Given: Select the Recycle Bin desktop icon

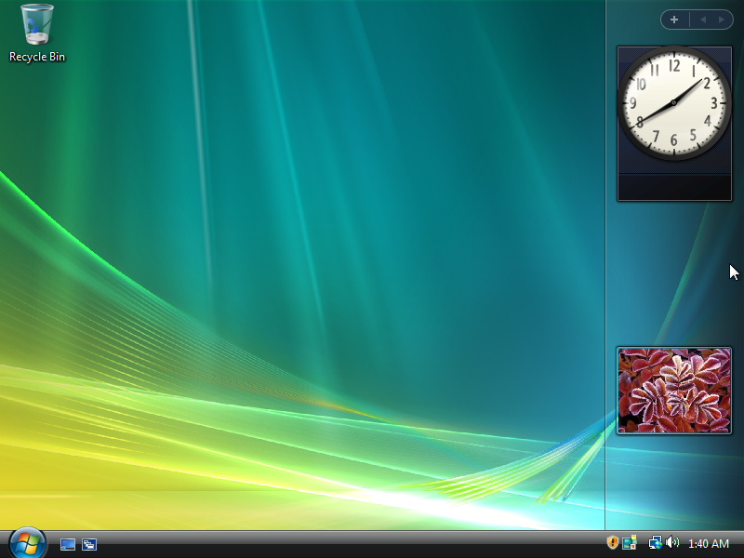Looking at the screenshot, I should (x=37, y=26).
